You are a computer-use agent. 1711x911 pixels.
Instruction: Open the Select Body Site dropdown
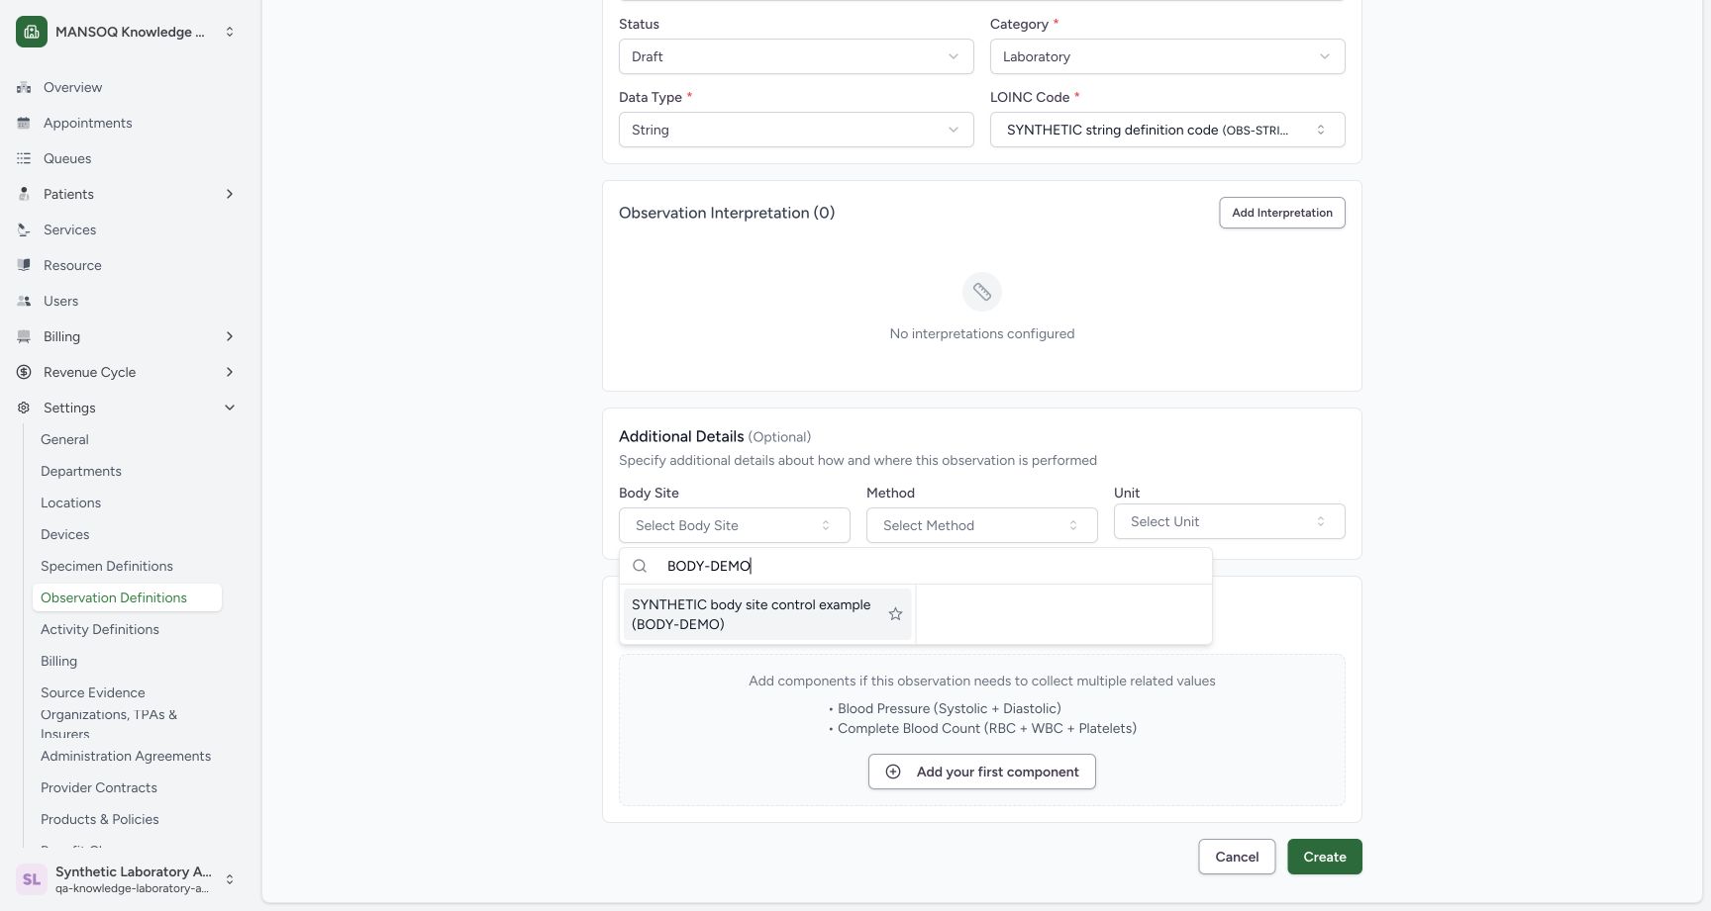pyautogui.click(x=735, y=525)
